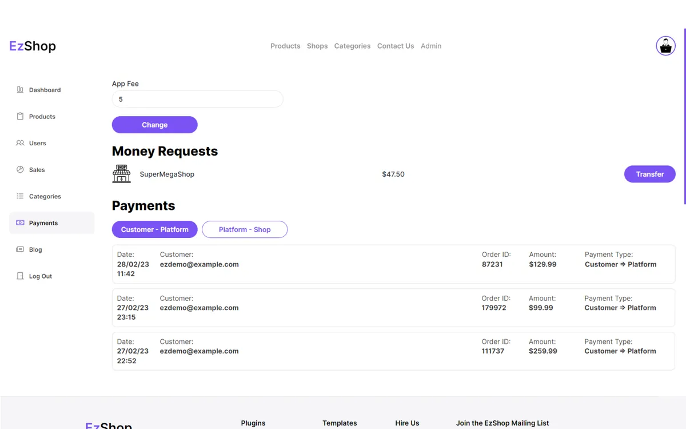Click the SuperMegaShop shop name
This screenshot has width=686, height=429.
(167, 174)
